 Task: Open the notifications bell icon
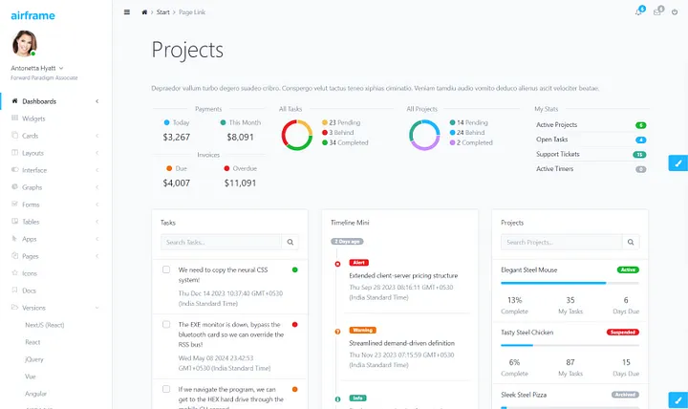638,12
